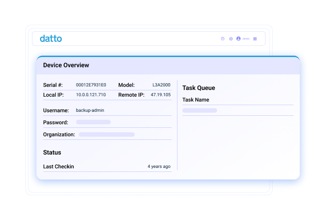Select local IP 10.0.0.121.710

pyautogui.click(x=91, y=95)
